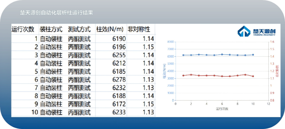Click run number 10 in the table

35,112
